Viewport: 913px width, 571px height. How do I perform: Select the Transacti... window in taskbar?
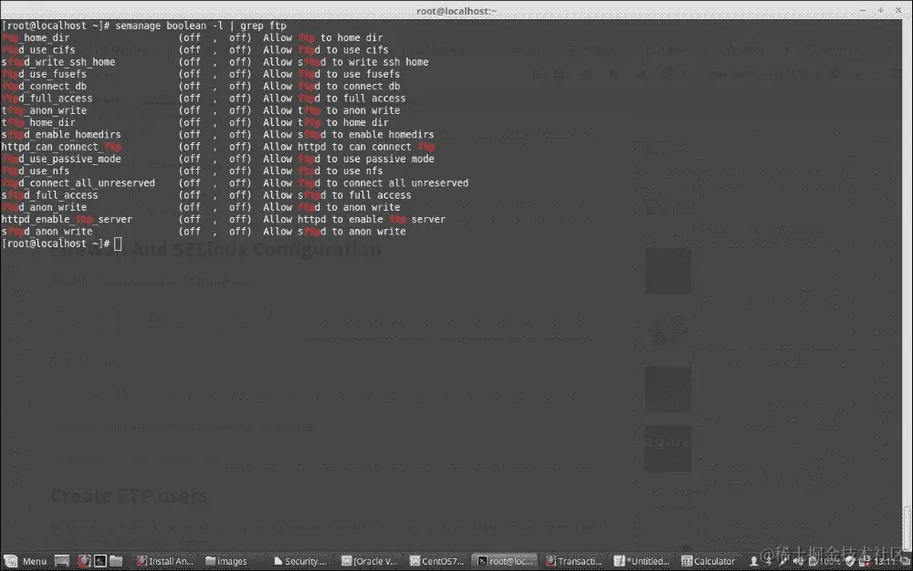(572, 561)
